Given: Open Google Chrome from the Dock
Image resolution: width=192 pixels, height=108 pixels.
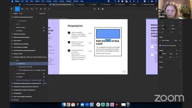Looking at the screenshot, I should click(68, 105).
